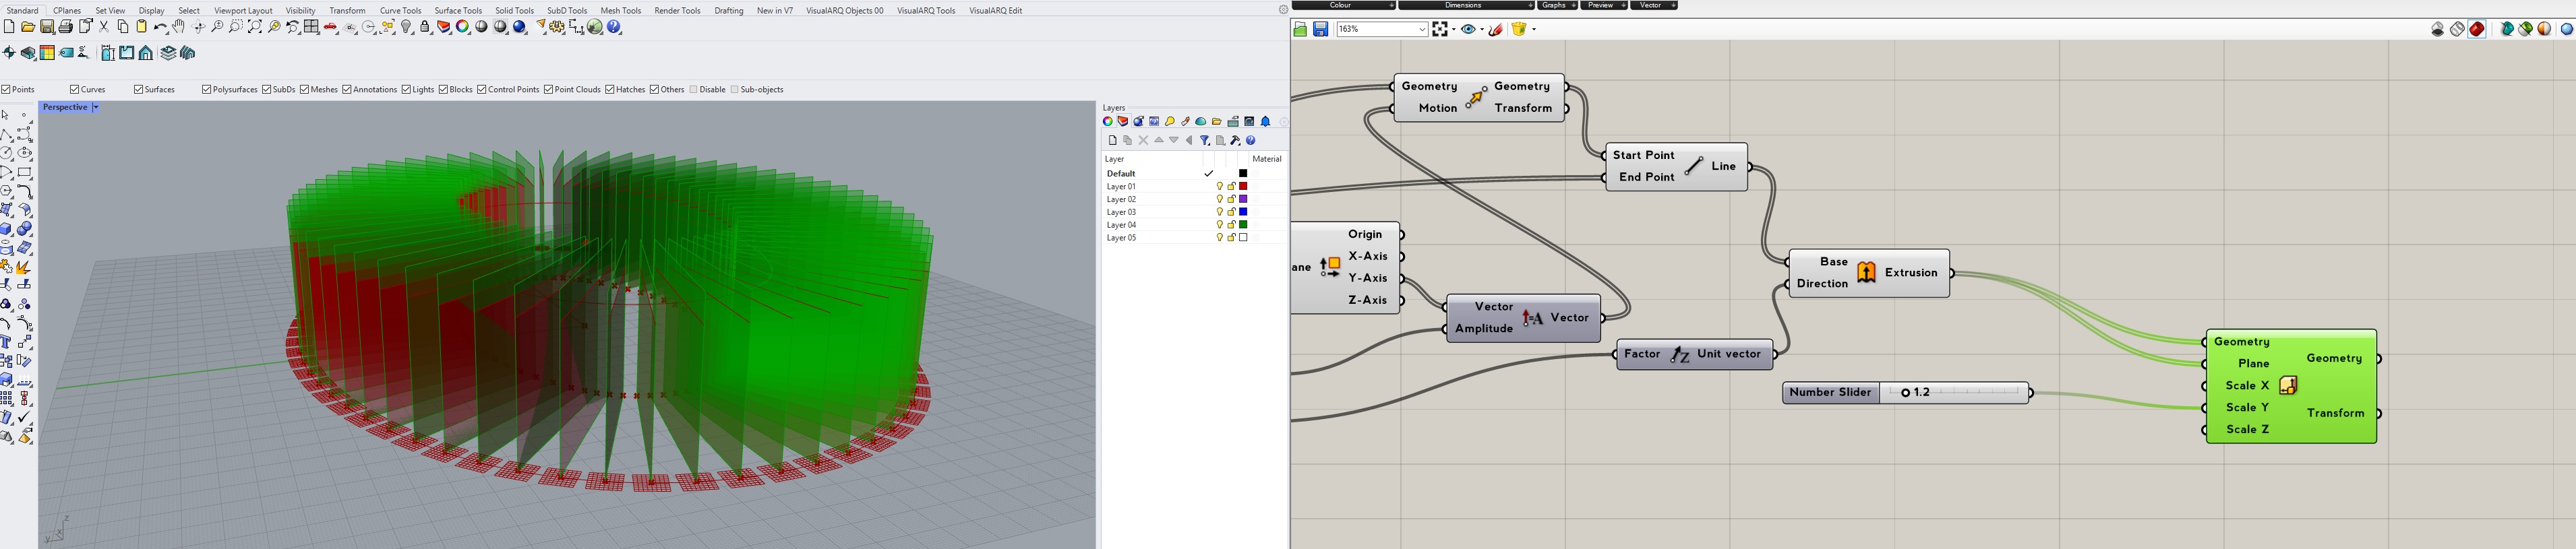Viewport: 2576px width, 549px height.
Task: Toggle the Meshes filter checkbox
Action: coord(304,90)
